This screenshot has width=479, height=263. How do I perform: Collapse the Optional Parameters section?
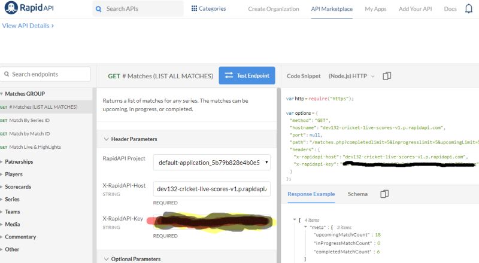(107, 259)
